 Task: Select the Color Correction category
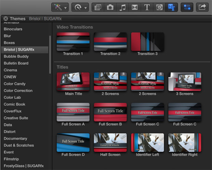click(18, 90)
